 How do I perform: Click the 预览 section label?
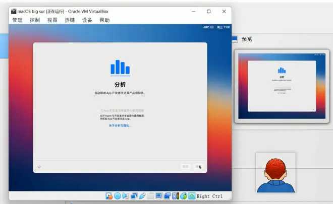[247, 39]
